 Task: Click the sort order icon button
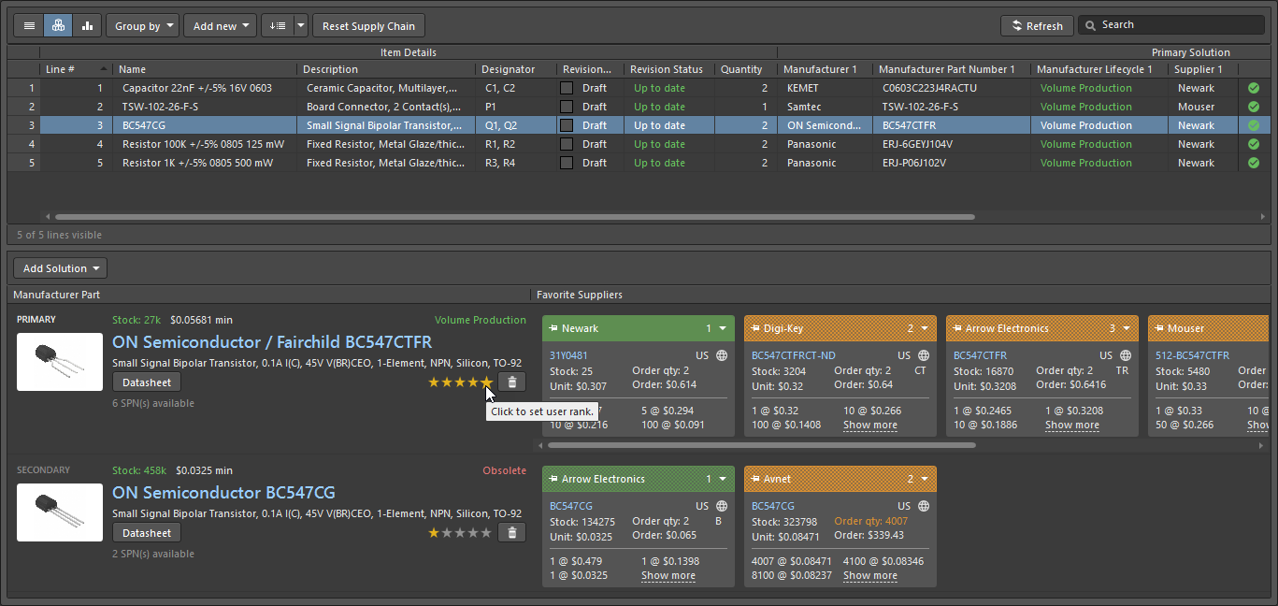tap(278, 26)
